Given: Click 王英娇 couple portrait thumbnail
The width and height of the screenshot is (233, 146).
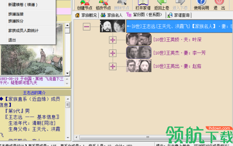Looking at the screenshot, I should point(139,39).
